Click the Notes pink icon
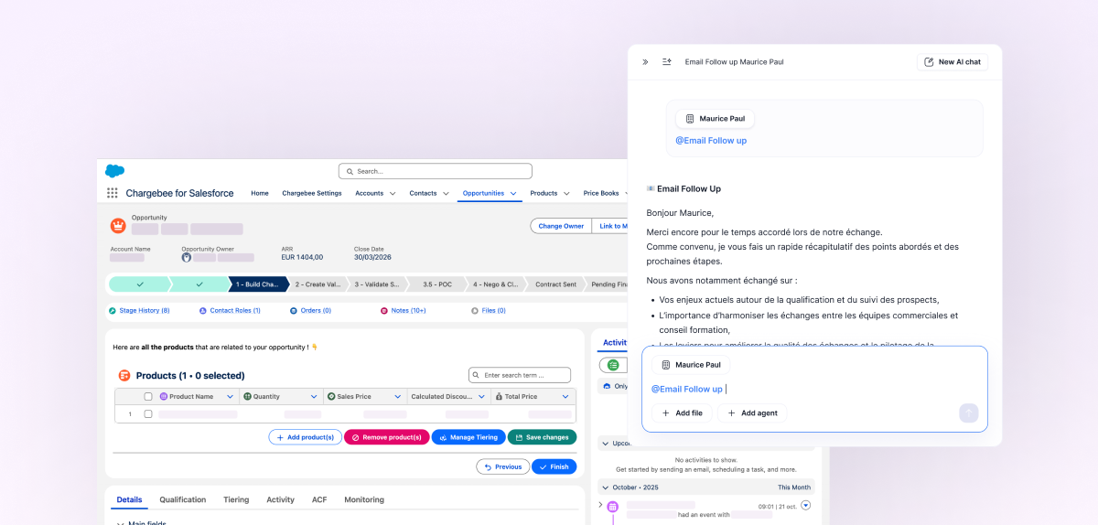The height and width of the screenshot is (525, 1098). [384, 311]
